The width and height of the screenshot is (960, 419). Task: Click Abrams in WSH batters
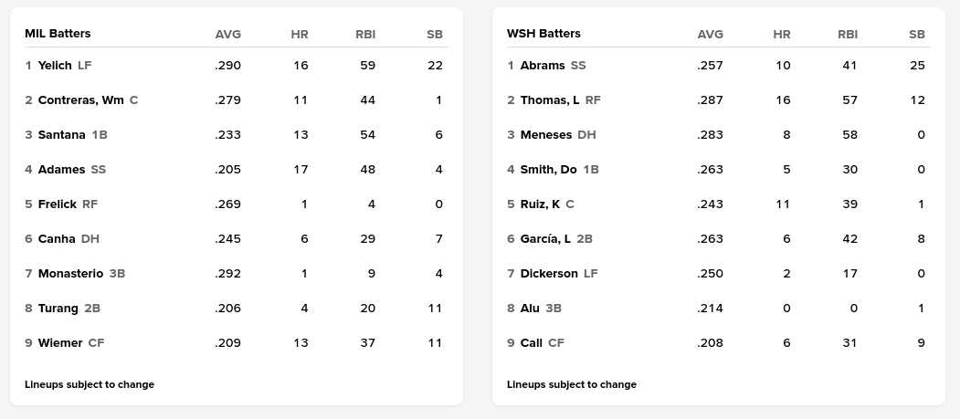pyautogui.click(x=543, y=66)
